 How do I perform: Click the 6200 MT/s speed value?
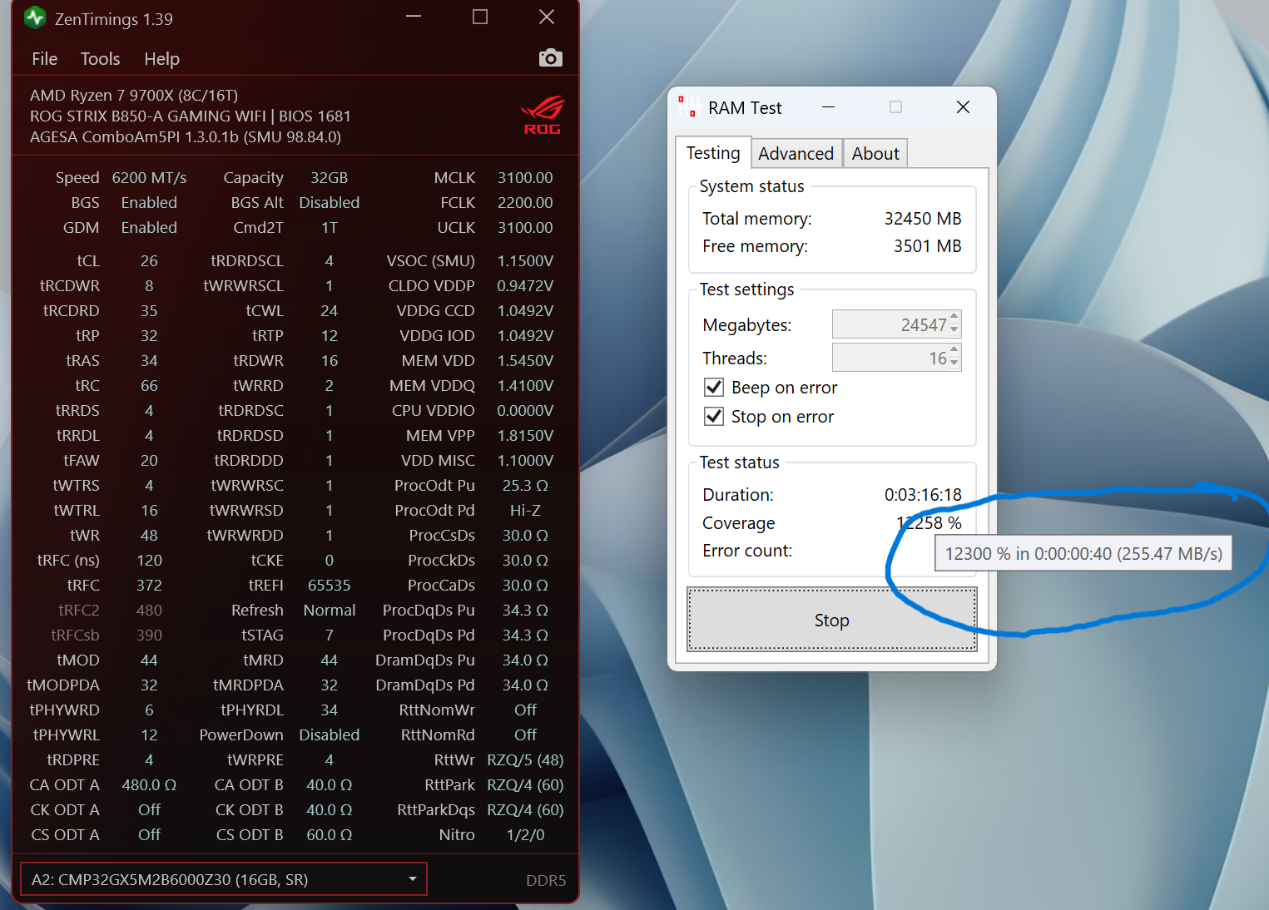tap(149, 178)
